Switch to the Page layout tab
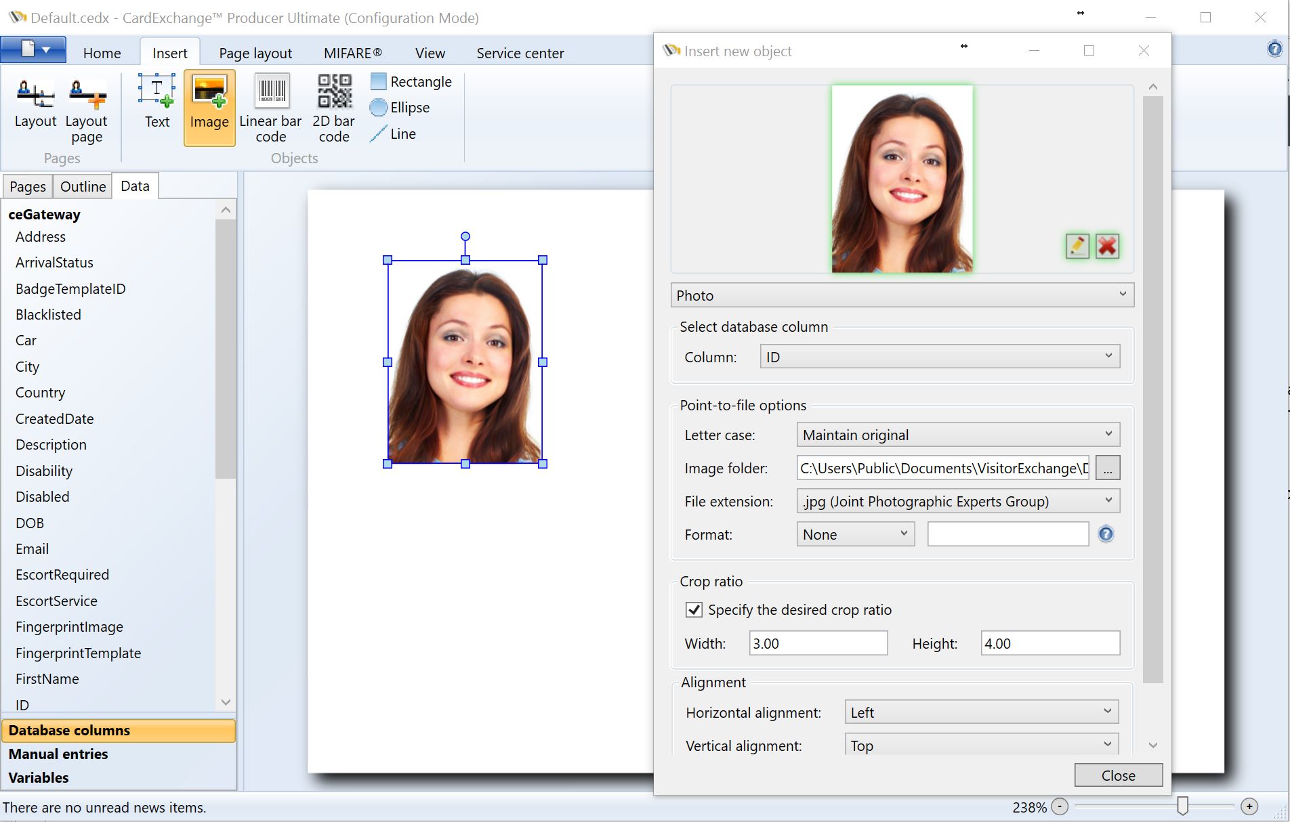 point(255,53)
